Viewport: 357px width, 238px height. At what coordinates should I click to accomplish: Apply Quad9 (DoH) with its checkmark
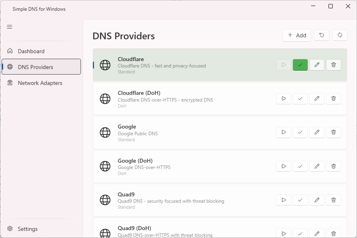[300, 233]
